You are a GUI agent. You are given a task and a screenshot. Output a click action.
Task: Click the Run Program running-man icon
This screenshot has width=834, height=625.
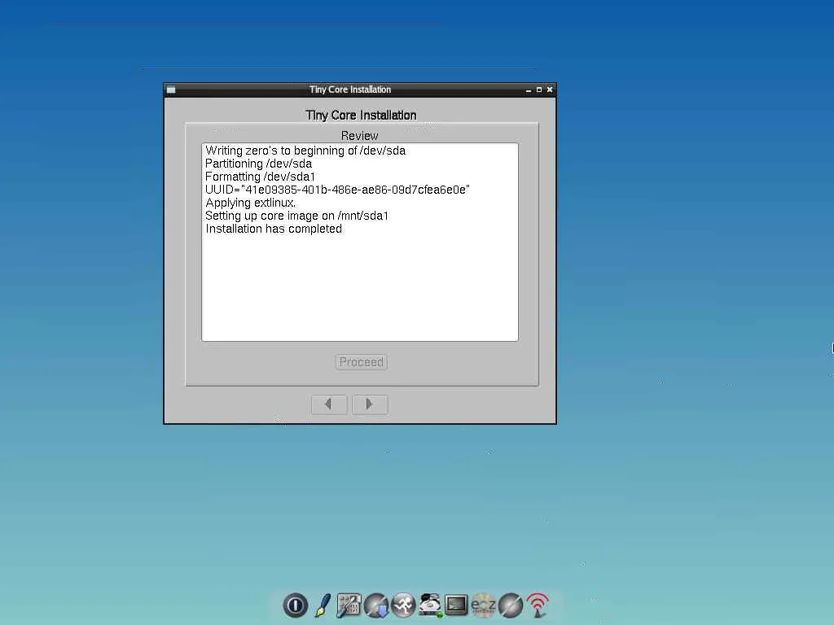click(x=403, y=605)
